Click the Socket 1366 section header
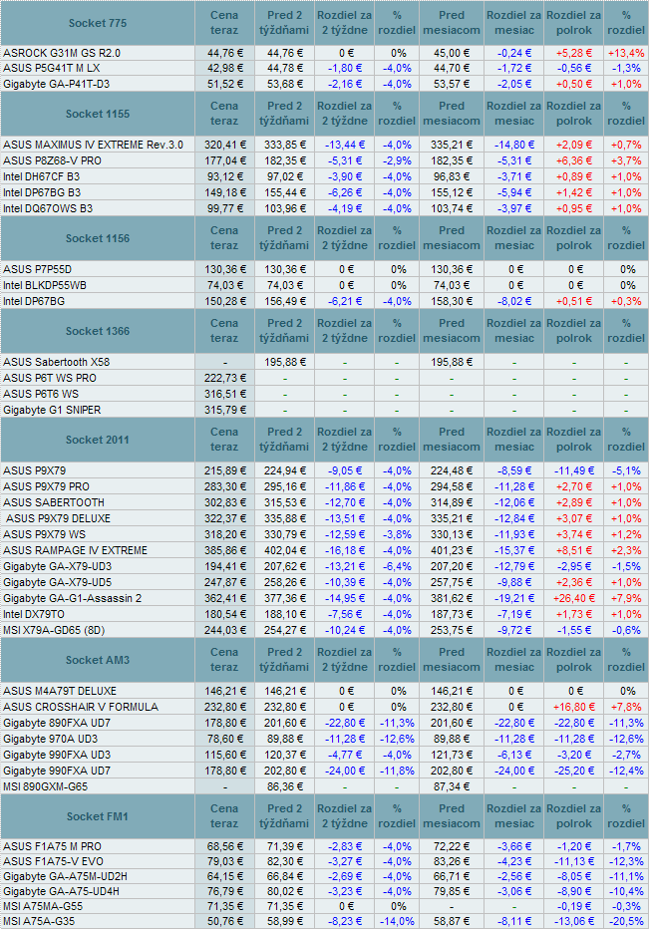Screen dimensions: 649x929 coord(98,331)
